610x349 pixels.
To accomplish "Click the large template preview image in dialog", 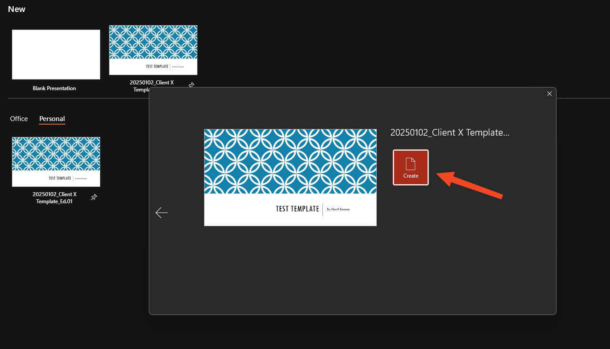I will click(x=290, y=177).
